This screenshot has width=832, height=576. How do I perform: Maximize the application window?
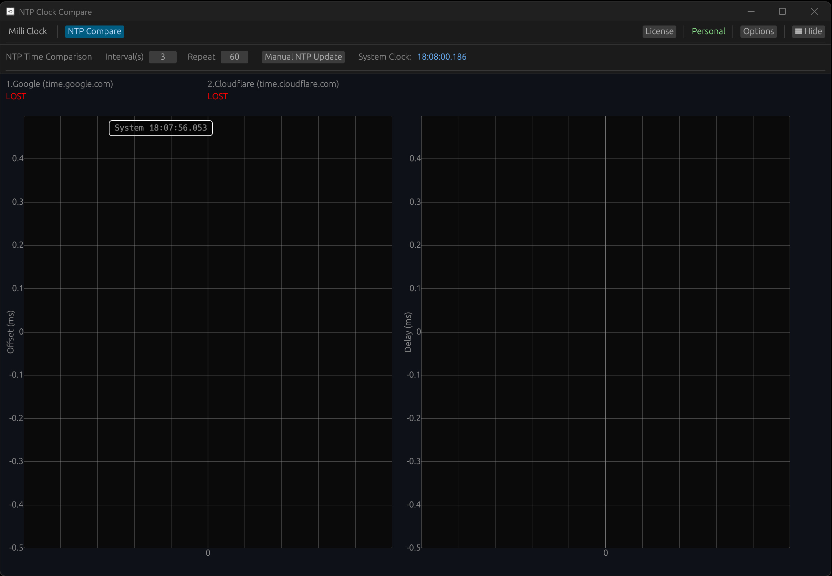point(782,12)
